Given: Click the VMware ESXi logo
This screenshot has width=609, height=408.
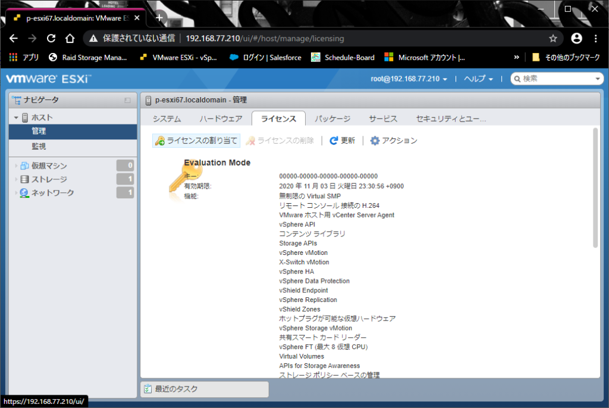Looking at the screenshot, I should pyautogui.click(x=49, y=79).
